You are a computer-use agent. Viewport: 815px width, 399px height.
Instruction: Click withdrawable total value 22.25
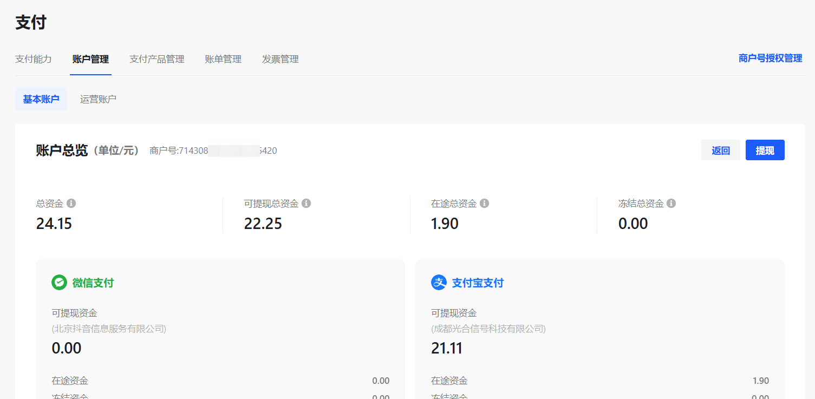263,224
